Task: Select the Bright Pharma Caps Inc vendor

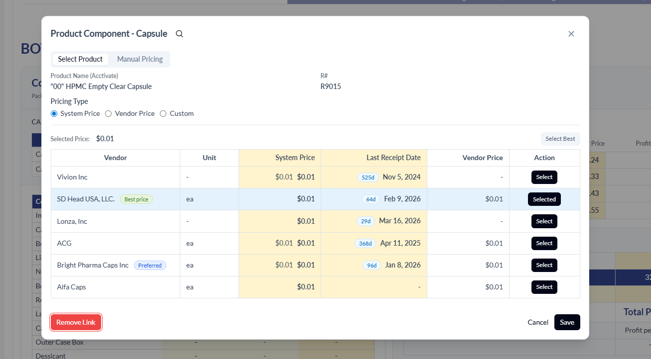Action: pyautogui.click(x=544, y=265)
